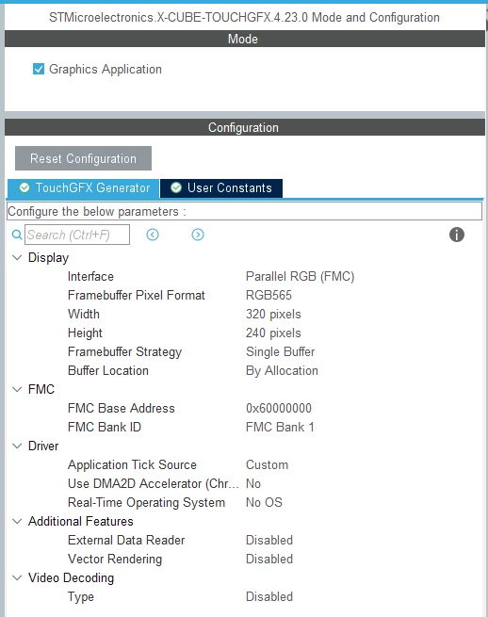Go to previous search result arrow

pos(153,235)
